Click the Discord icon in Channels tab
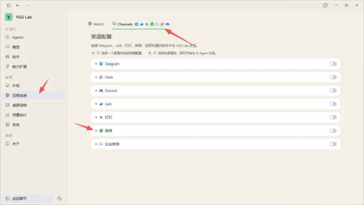This screenshot has width=364, height=205. (167, 24)
